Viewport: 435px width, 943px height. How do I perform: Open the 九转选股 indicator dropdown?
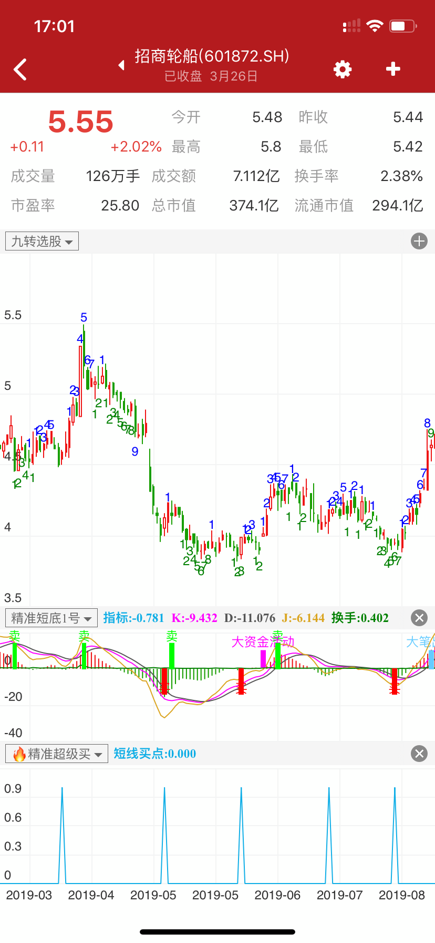tap(42, 242)
